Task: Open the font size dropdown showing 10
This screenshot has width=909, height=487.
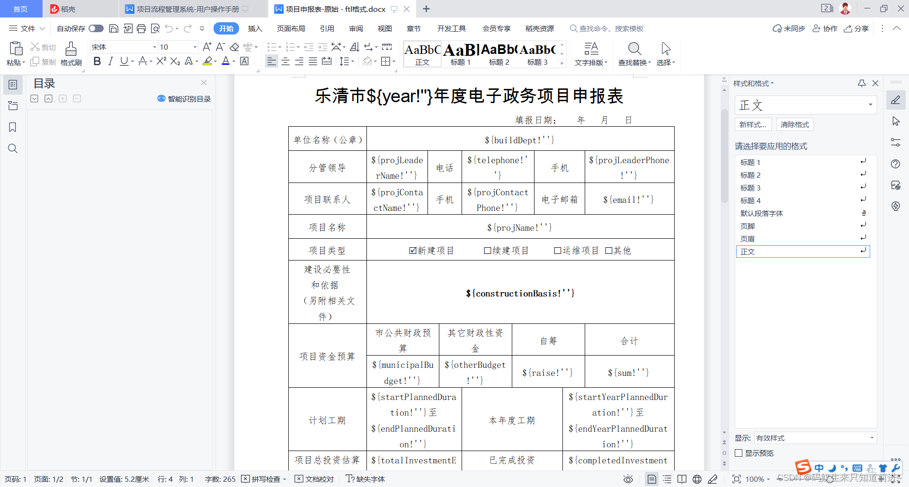Action: point(195,47)
